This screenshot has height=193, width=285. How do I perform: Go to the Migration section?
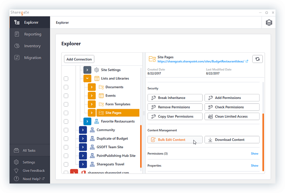point(30,58)
